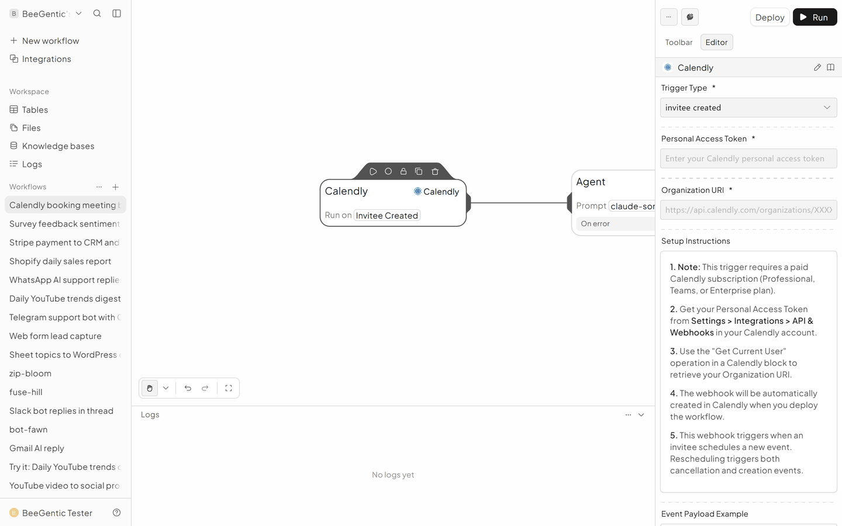Open help icon beside BeeGentic Tester
This screenshot has width=842, height=526.
tap(117, 513)
